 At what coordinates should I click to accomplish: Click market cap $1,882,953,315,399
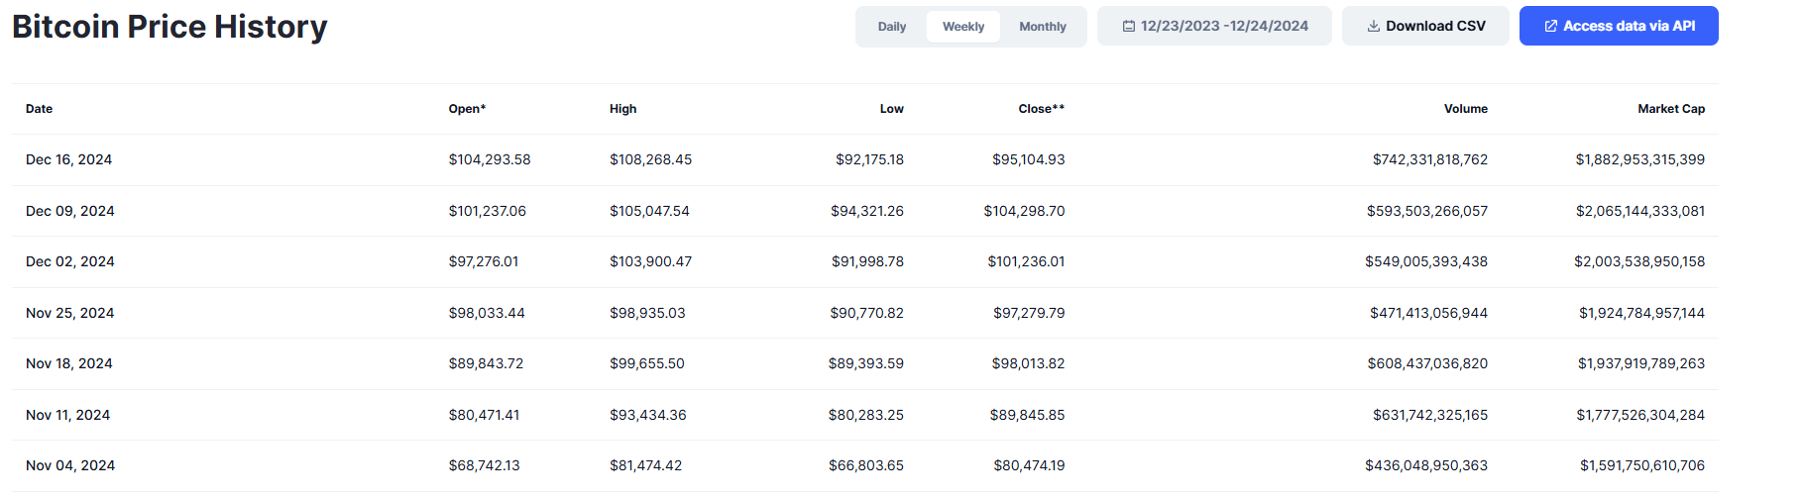click(1640, 159)
